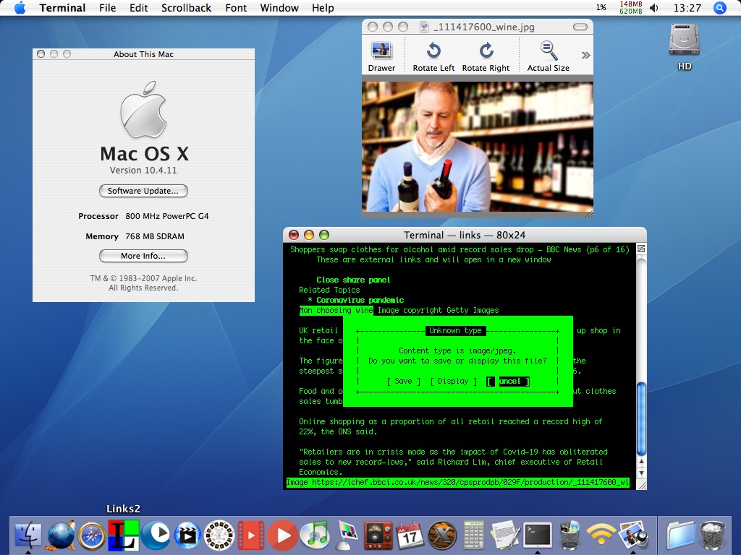This screenshot has height=555, width=741.
Task: Choose Cancel in the Unknown type dialog
Action: (x=508, y=381)
